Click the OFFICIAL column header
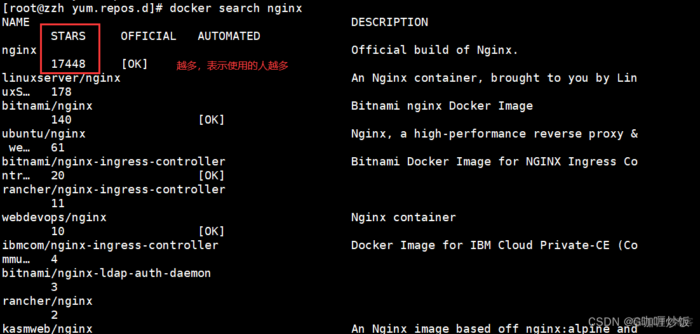 (x=149, y=36)
